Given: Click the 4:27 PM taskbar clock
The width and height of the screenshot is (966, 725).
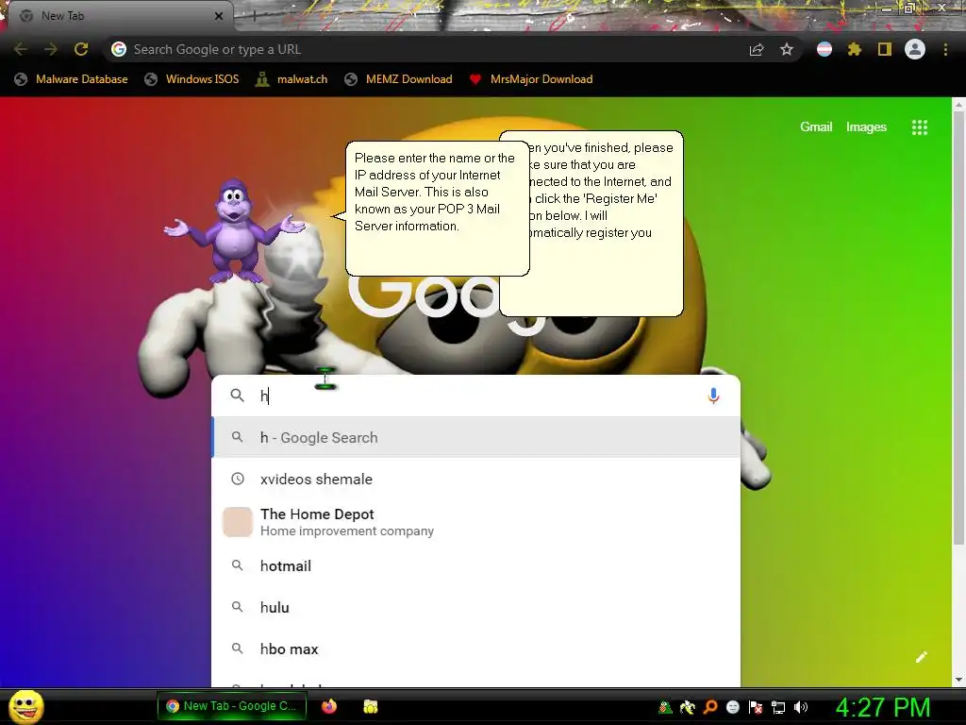Looking at the screenshot, I should [x=883, y=707].
